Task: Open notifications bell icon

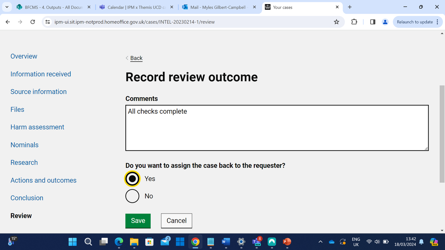Action: 422,242
